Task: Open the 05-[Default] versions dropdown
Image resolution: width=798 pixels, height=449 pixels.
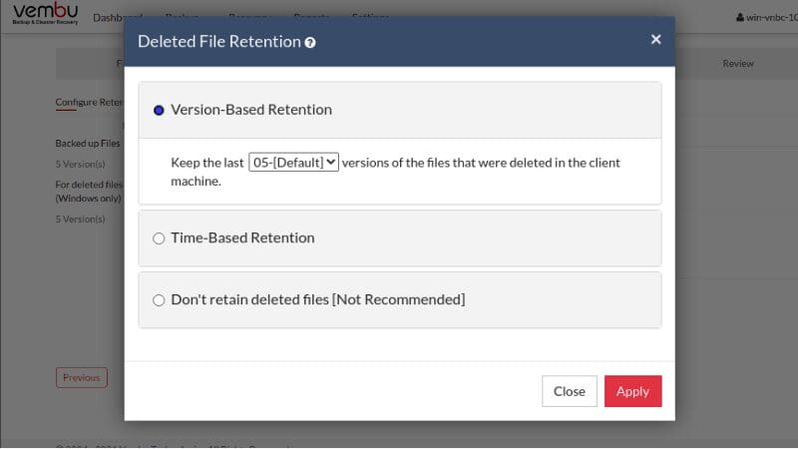Action: [x=293, y=162]
